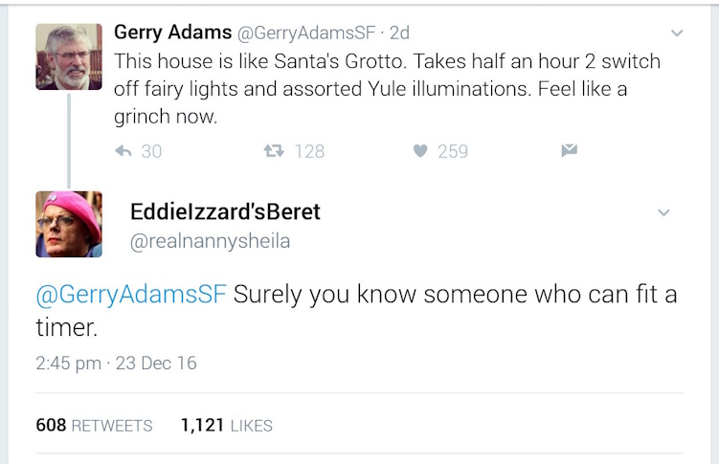The width and height of the screenshot is (719, 464).
Task: Click the 2d time indicator on Gerry Adams' tweet
Action: pos(399,33)
